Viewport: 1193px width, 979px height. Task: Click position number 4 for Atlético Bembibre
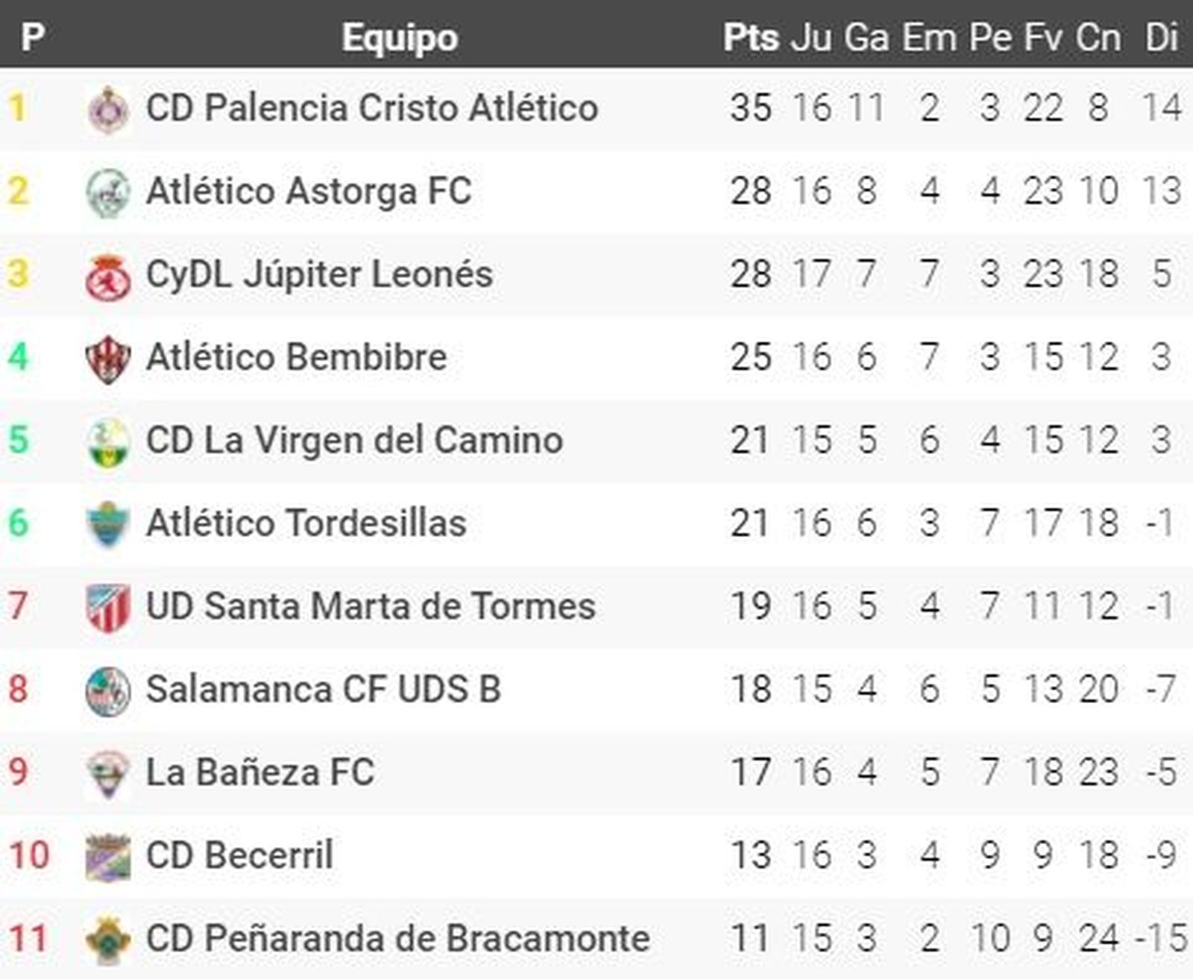(19, 357)
